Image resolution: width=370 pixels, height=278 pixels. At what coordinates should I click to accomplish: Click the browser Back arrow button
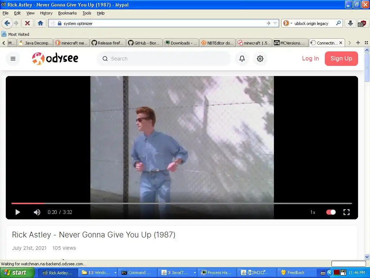click(7, 23)
